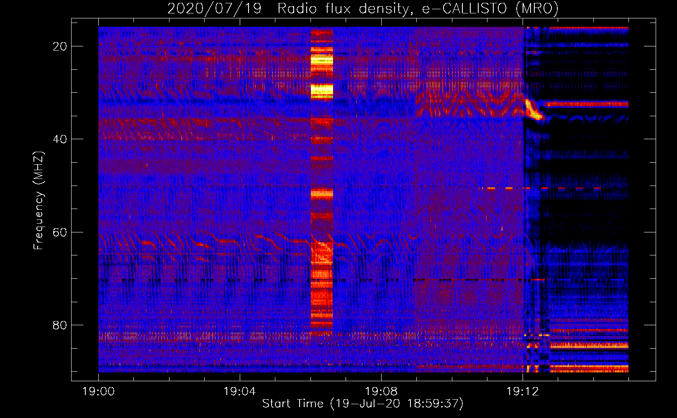Click the yellow band near 19:06 around 23 MHz

click(322, 60)
